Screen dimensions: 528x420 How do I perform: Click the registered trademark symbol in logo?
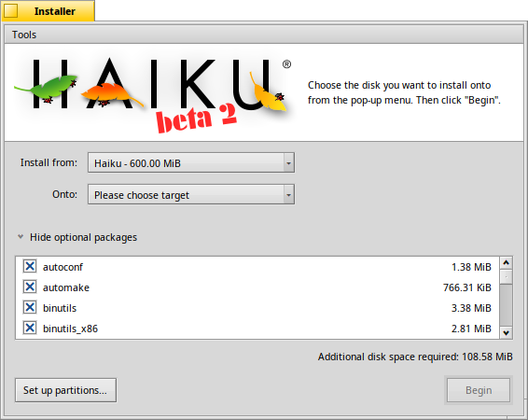[286, 64]
